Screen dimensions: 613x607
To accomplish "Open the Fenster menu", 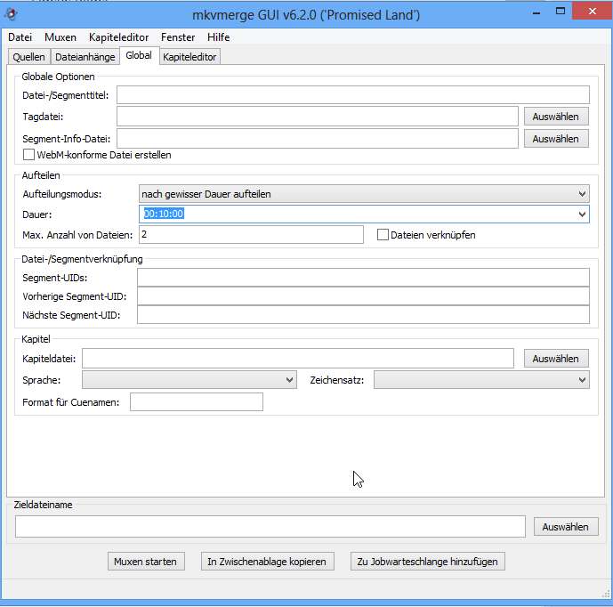I will click(x=178, y=37).
